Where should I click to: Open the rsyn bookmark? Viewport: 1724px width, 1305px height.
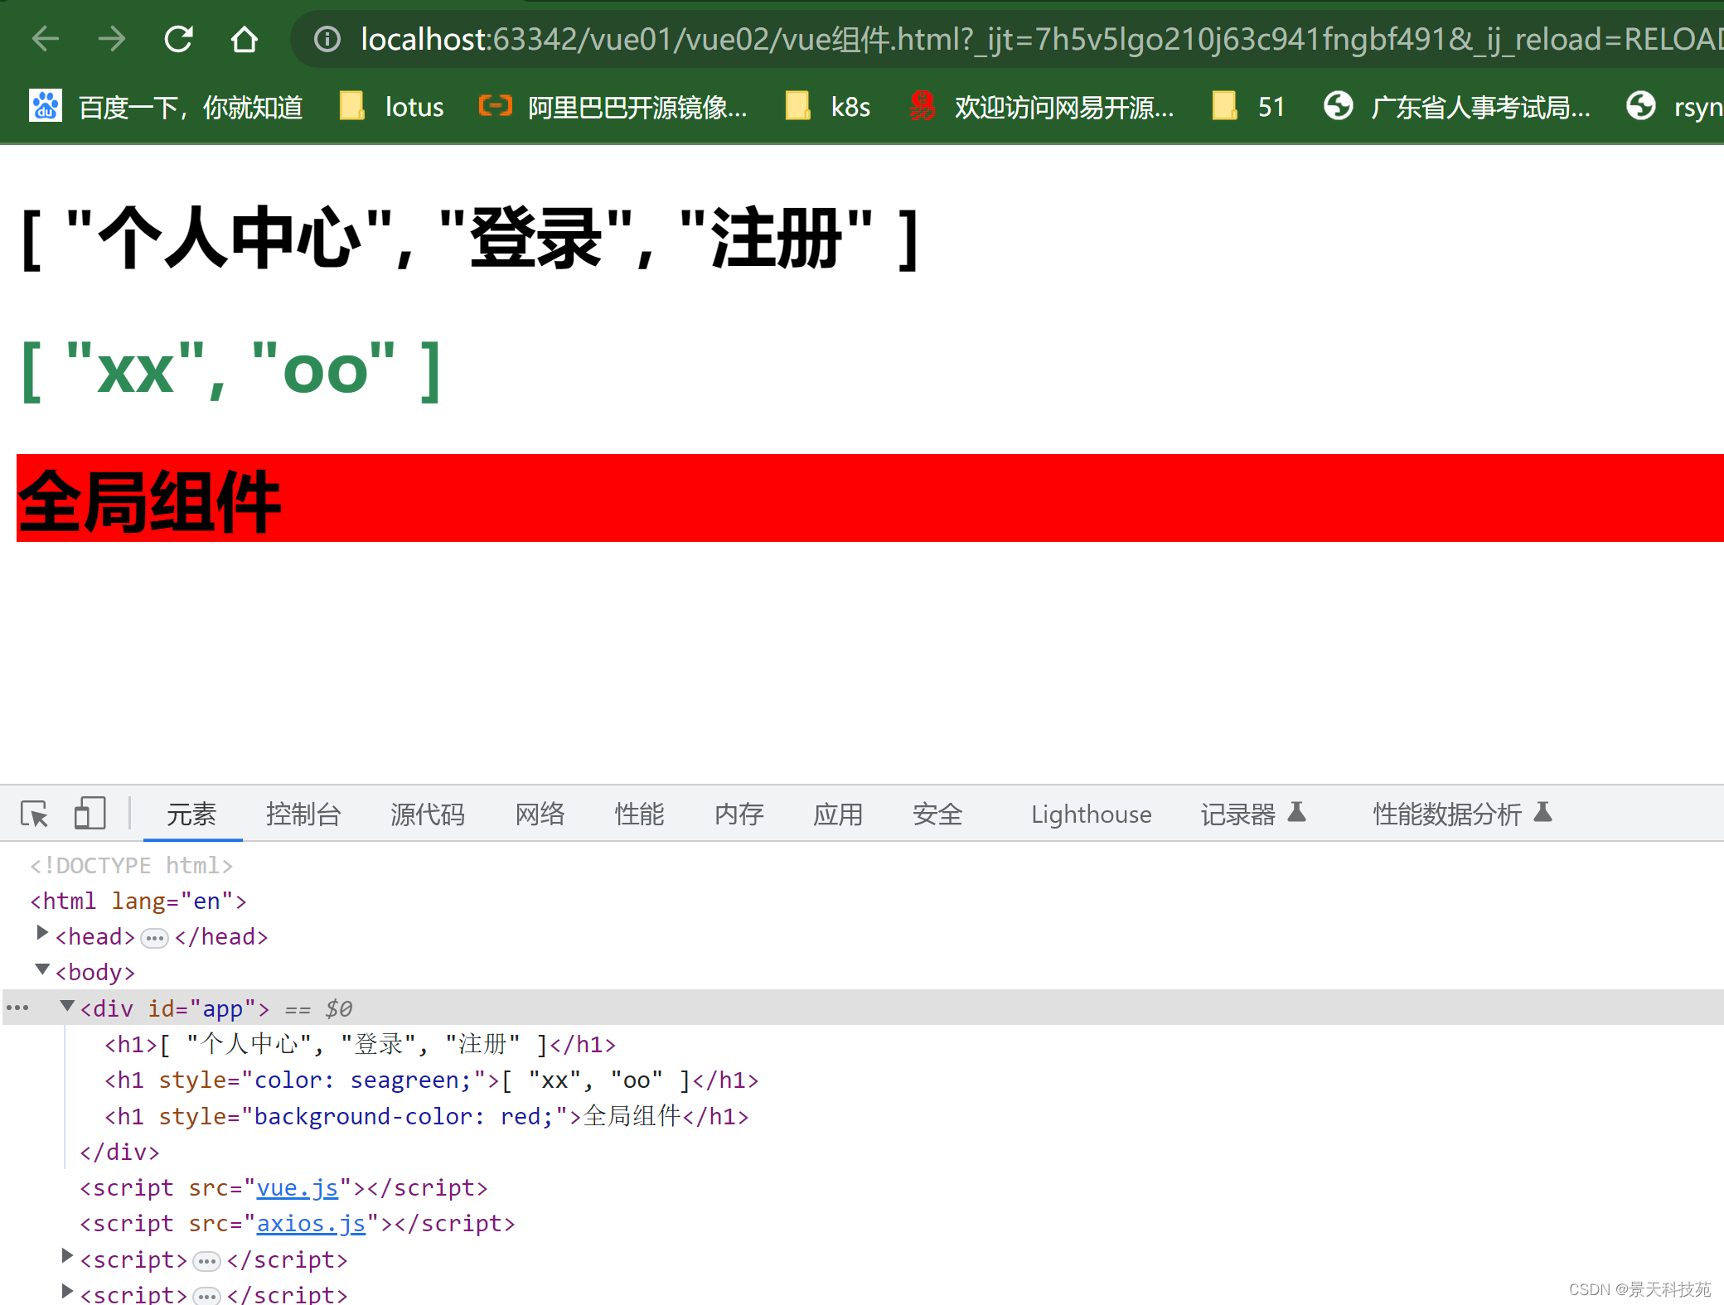[1674, 107]
